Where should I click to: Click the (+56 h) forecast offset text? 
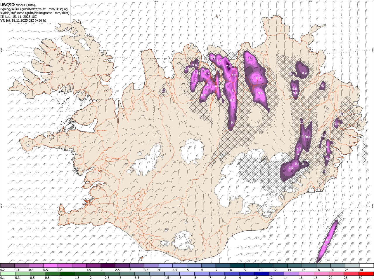pos(40,20)
